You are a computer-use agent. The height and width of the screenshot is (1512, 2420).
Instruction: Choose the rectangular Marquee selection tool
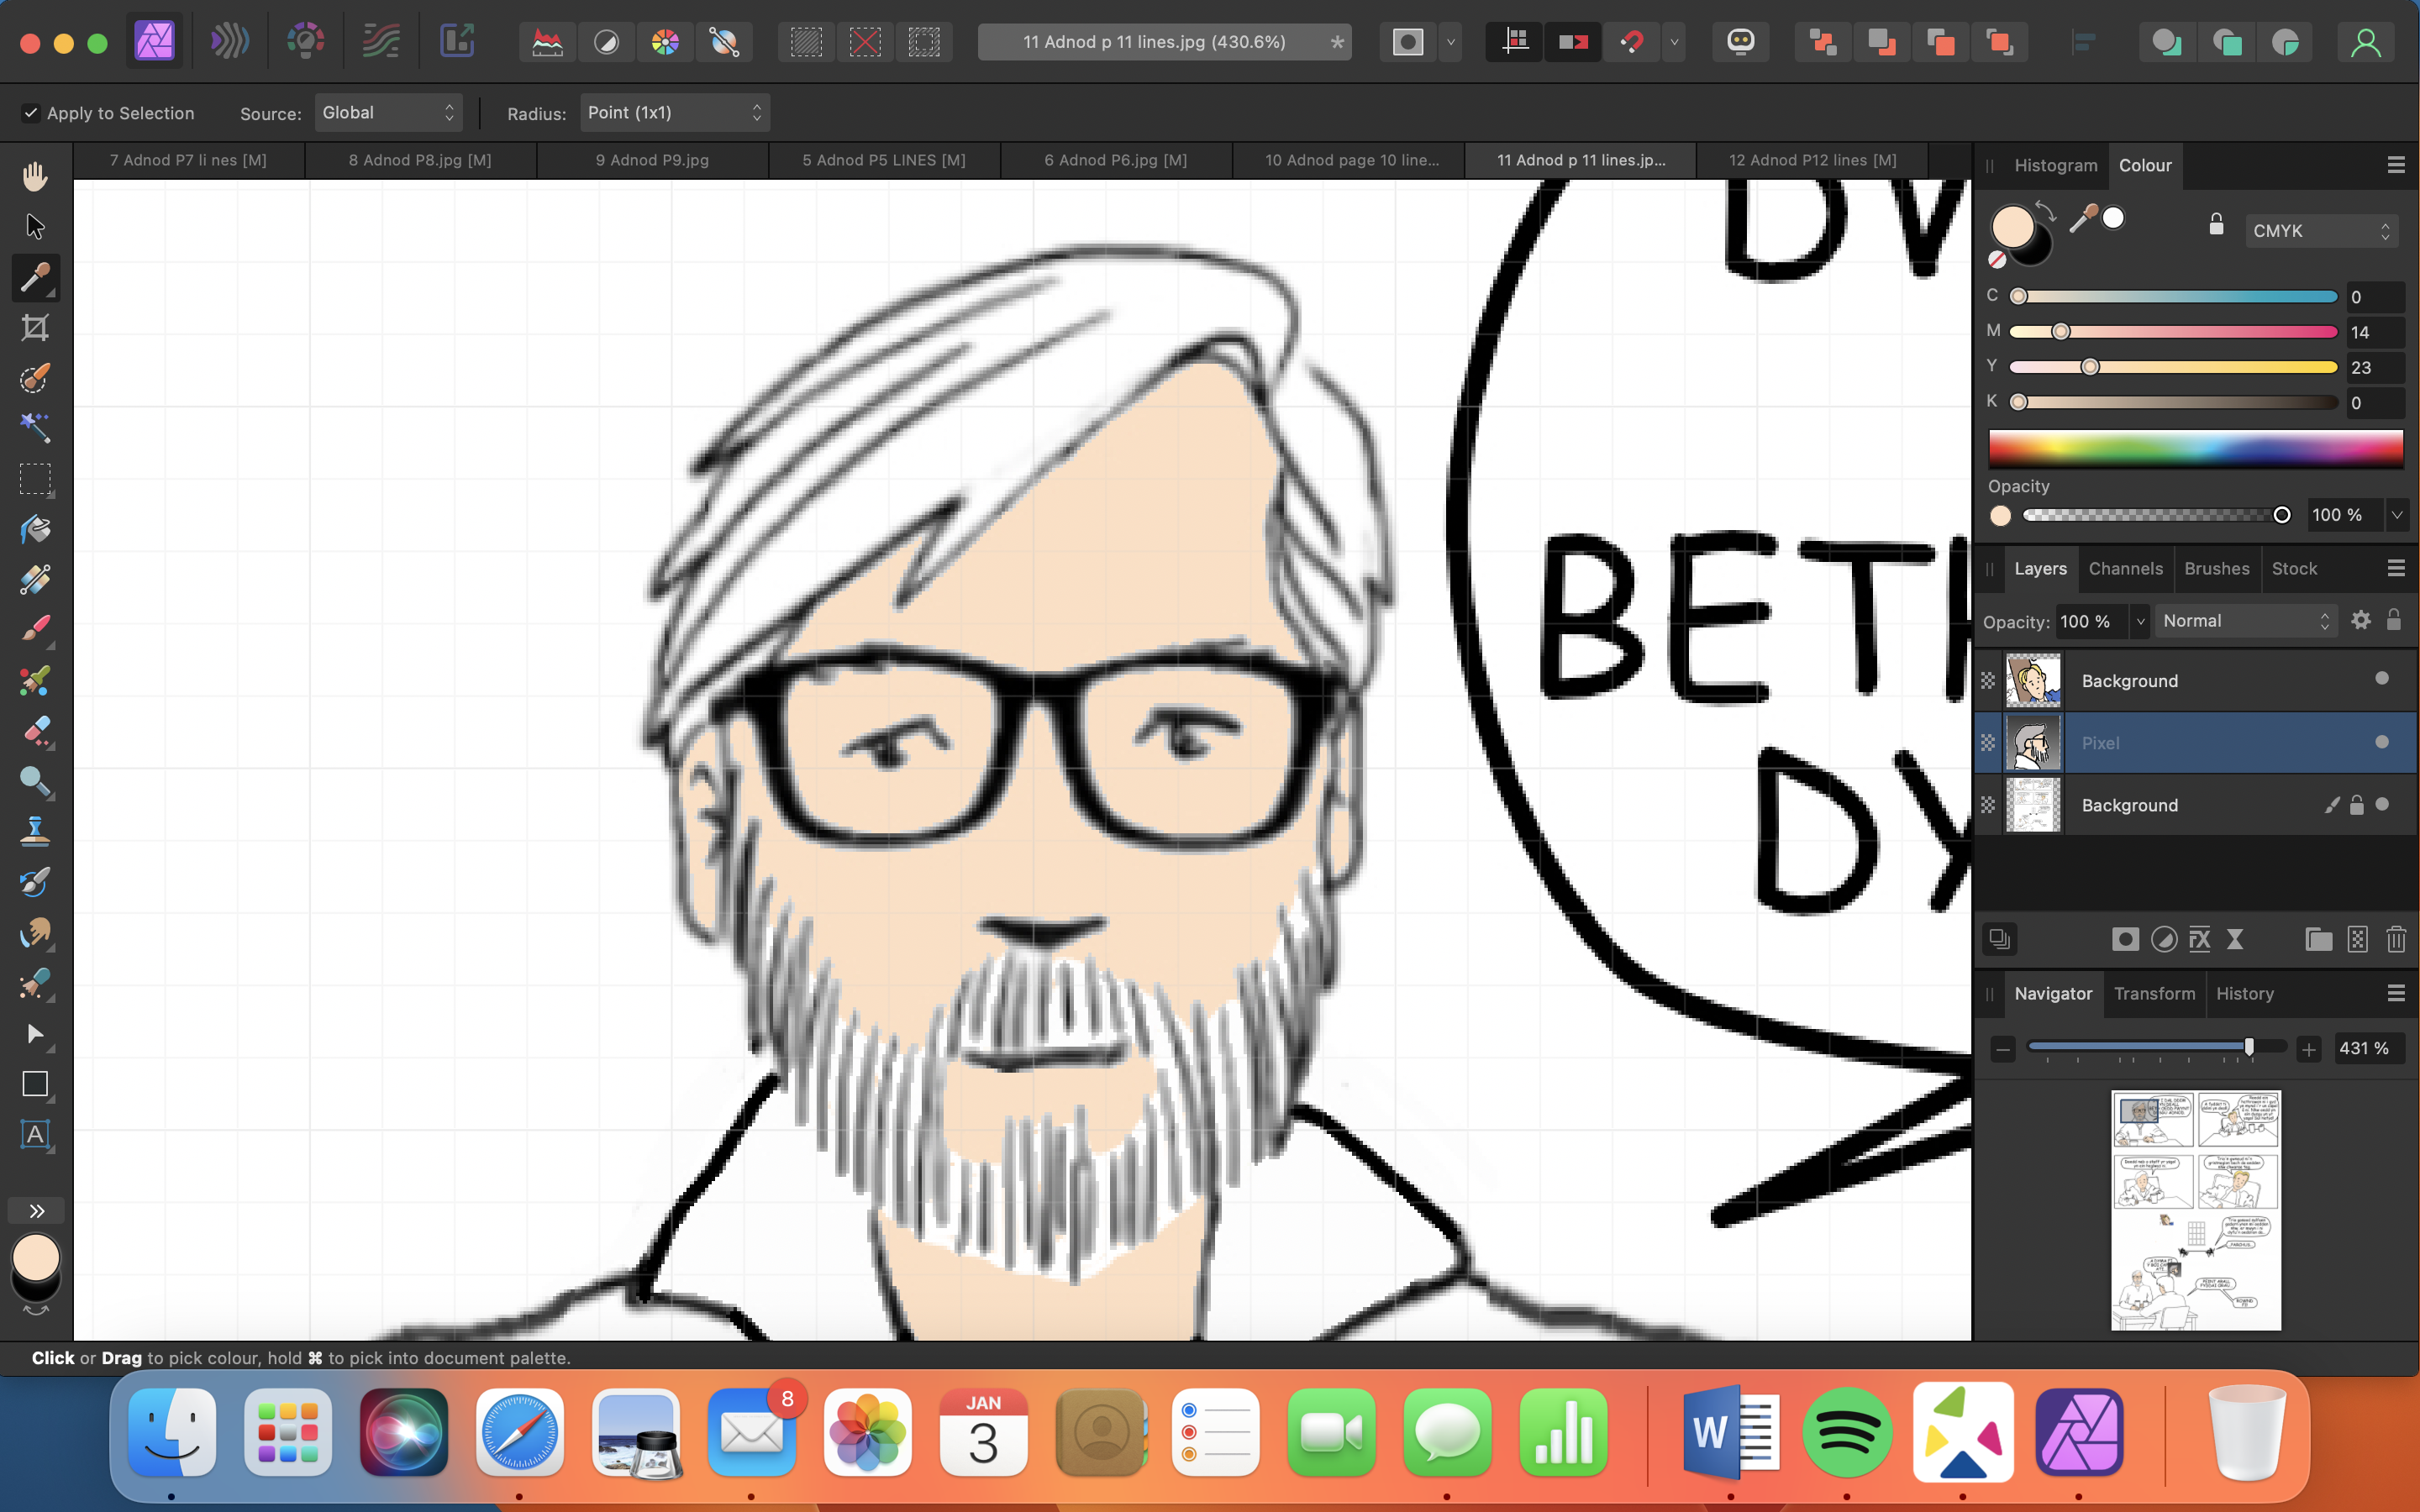pos(35,479)
